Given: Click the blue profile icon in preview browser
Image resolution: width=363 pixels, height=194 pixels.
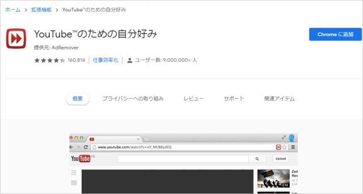Looking at the screenshot, I should (292, 138).
